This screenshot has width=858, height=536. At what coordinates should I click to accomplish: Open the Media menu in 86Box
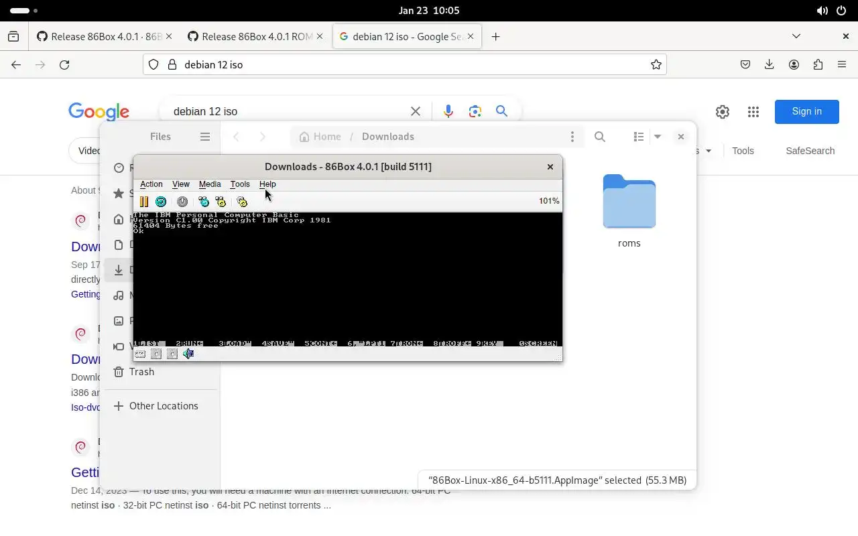(210, 184)
